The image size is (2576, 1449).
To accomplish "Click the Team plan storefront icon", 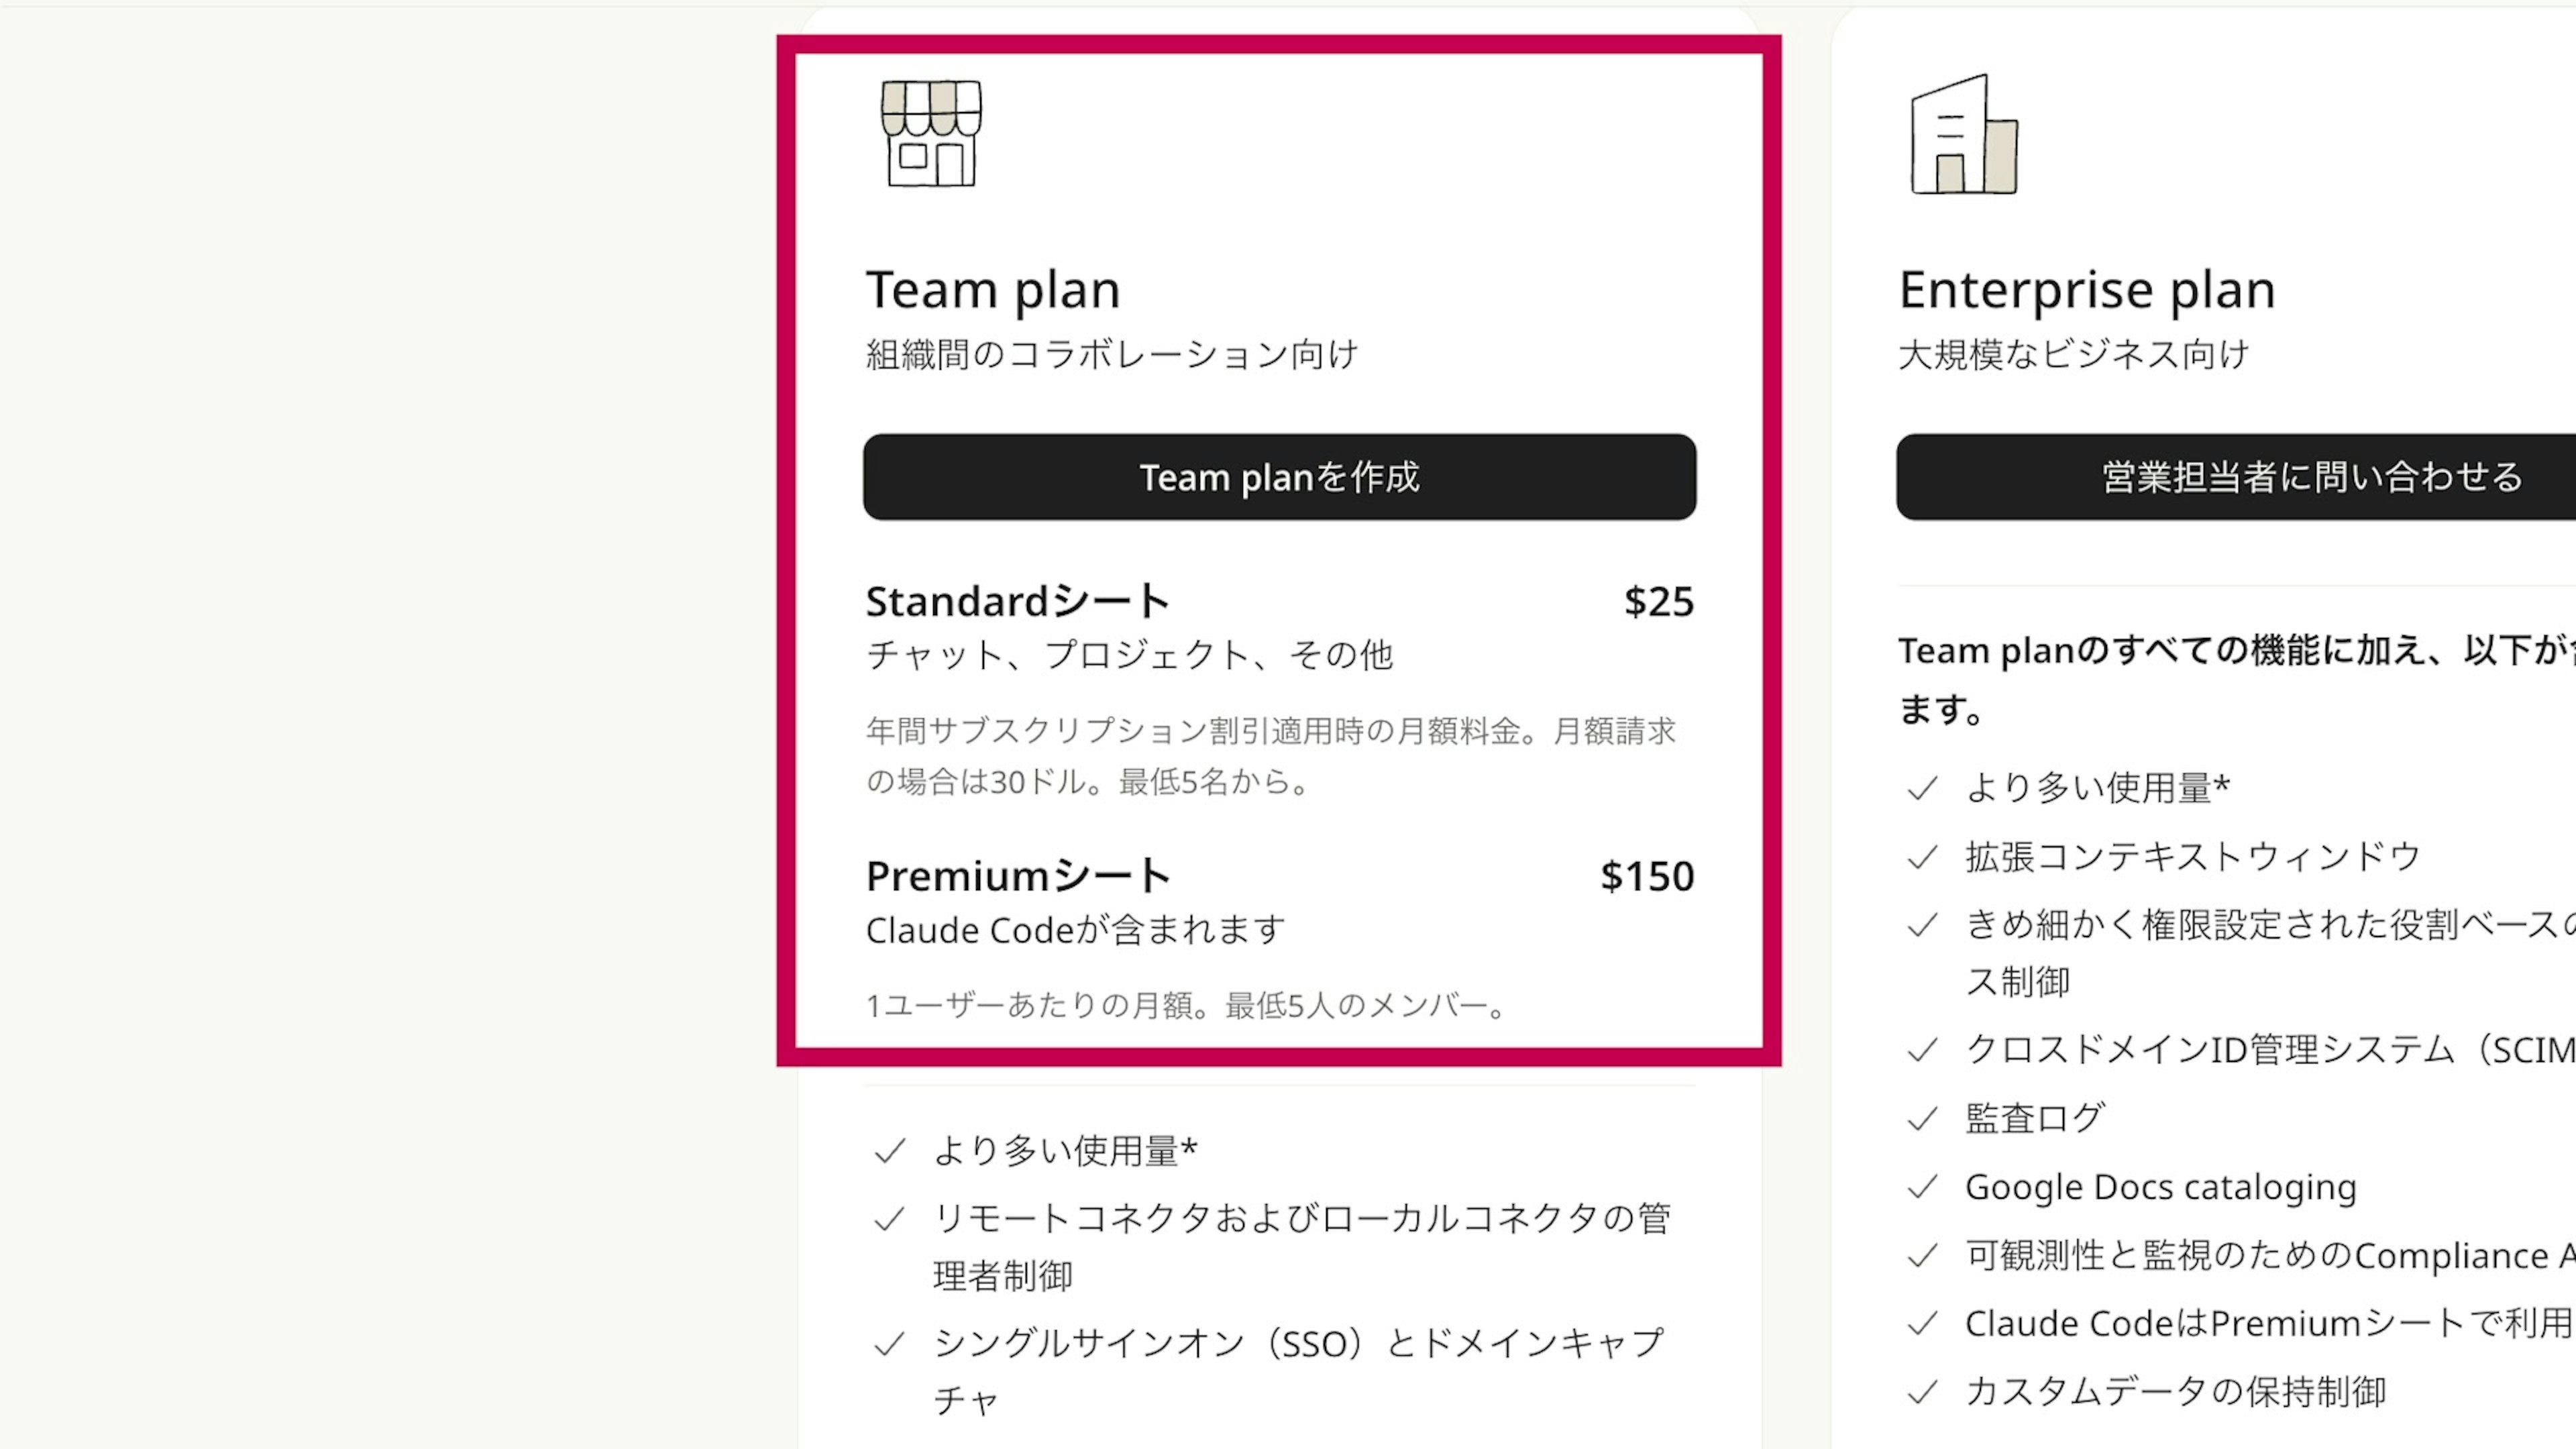I will point(931,134).
